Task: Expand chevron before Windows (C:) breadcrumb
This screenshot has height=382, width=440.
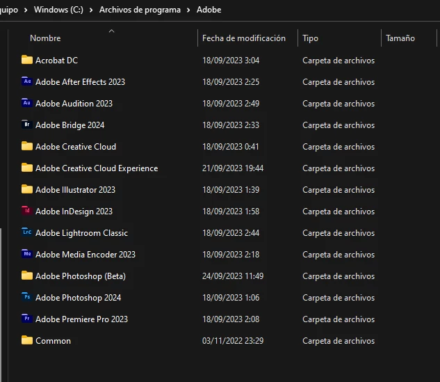Action: pos(26,10)
